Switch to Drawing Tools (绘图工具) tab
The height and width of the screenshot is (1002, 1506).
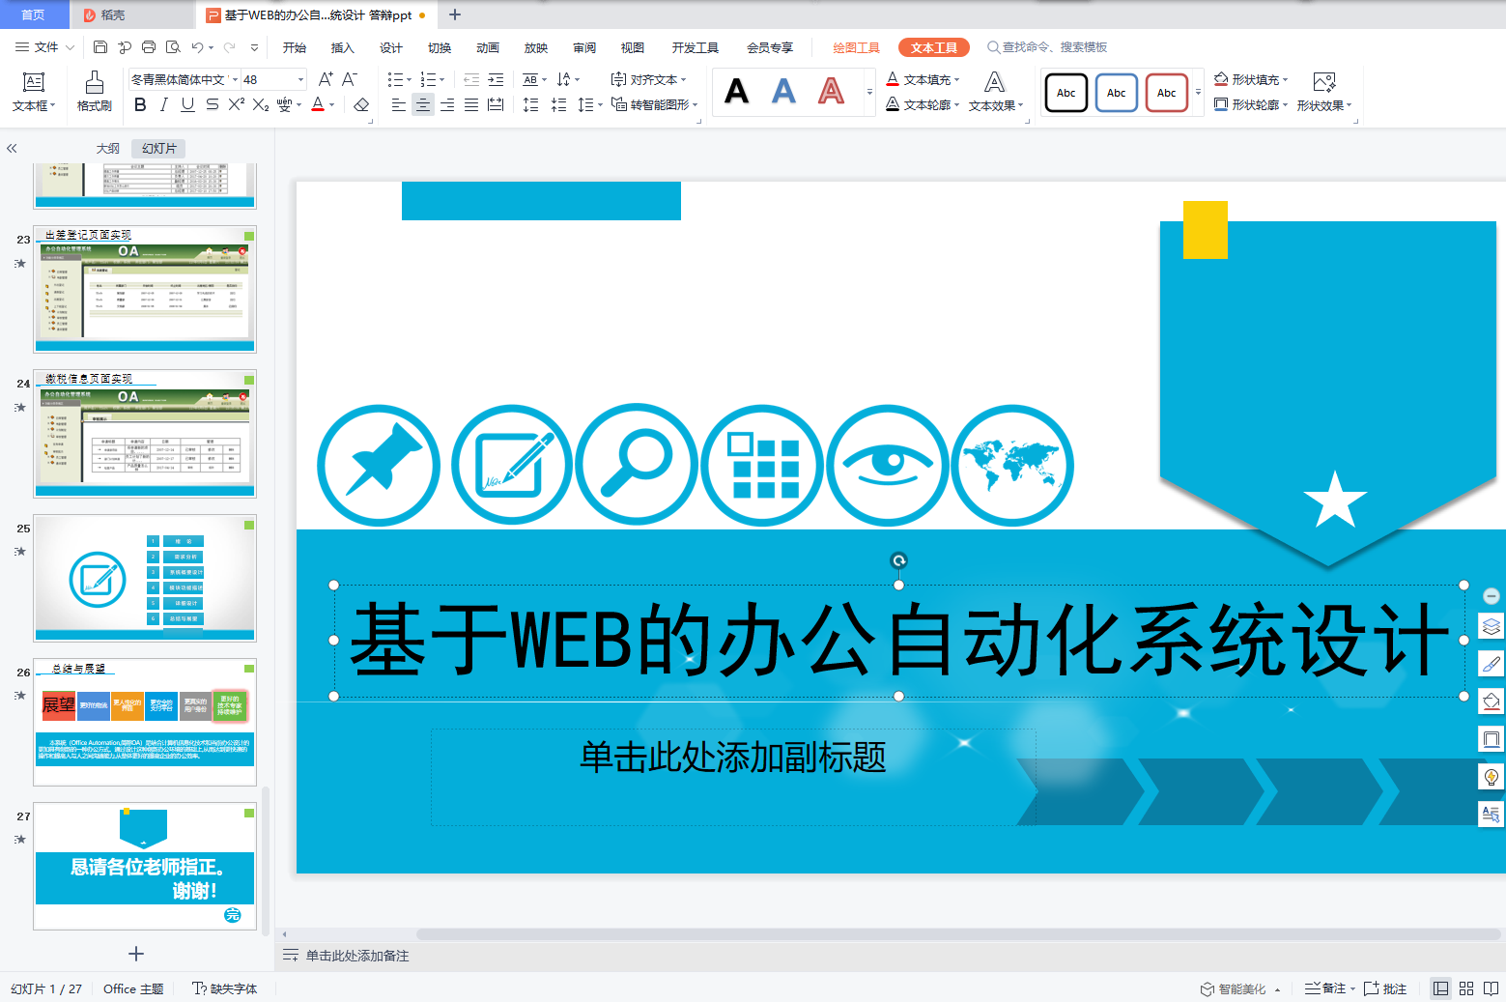click(856, 47)
